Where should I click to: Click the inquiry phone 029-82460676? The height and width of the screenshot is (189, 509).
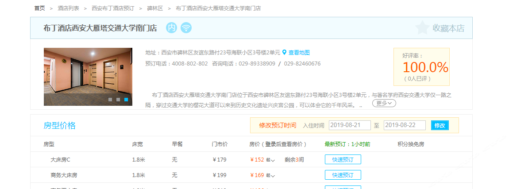(x=302, y=64)
